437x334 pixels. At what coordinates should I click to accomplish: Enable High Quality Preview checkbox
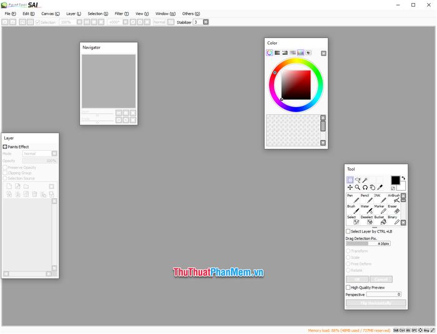pos(348,287)
